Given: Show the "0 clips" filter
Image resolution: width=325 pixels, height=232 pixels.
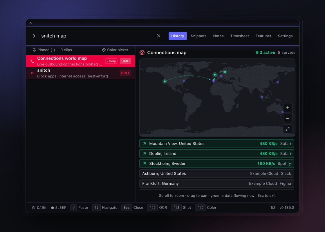Looking at the screenshot, I should point(66,50).
